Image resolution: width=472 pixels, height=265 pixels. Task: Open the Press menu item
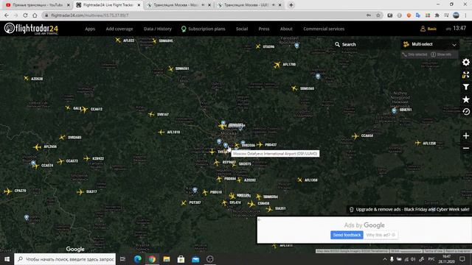pyautogui.click(x=264, y=29)
